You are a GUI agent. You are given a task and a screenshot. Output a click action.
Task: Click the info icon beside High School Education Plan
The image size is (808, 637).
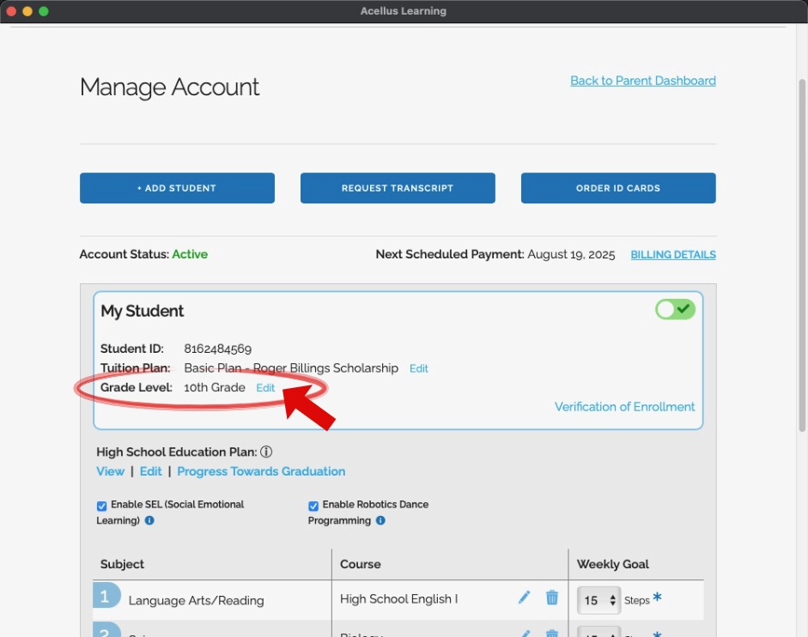[x=266, y=452]
